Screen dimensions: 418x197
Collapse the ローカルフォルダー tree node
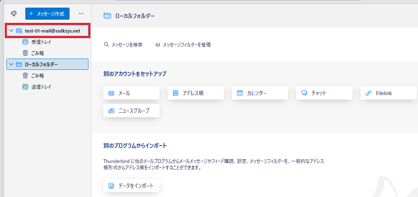pyautogui.click(x=11, y=64)
